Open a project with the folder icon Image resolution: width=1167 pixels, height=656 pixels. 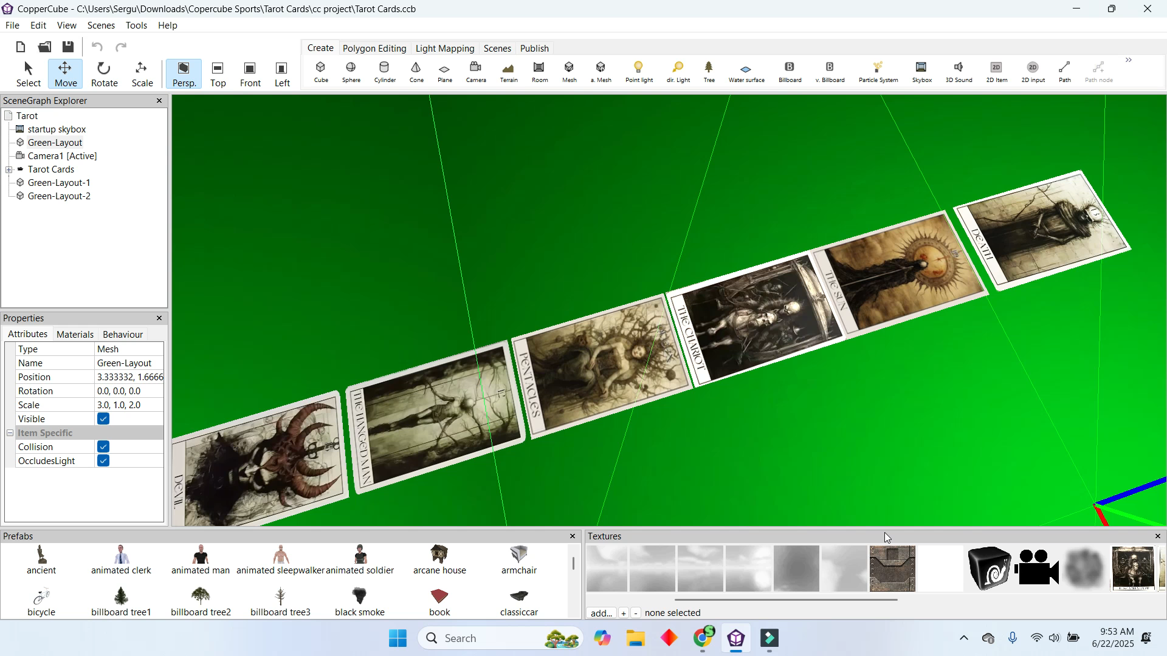click(44, 47)
